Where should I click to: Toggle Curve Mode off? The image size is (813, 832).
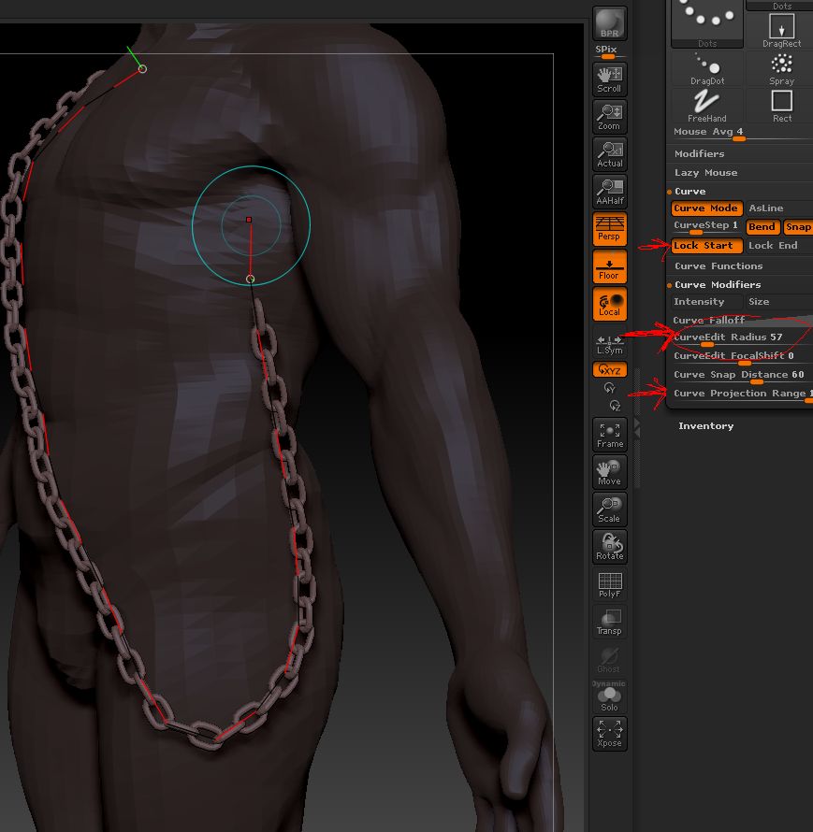(x=706, y=208)
